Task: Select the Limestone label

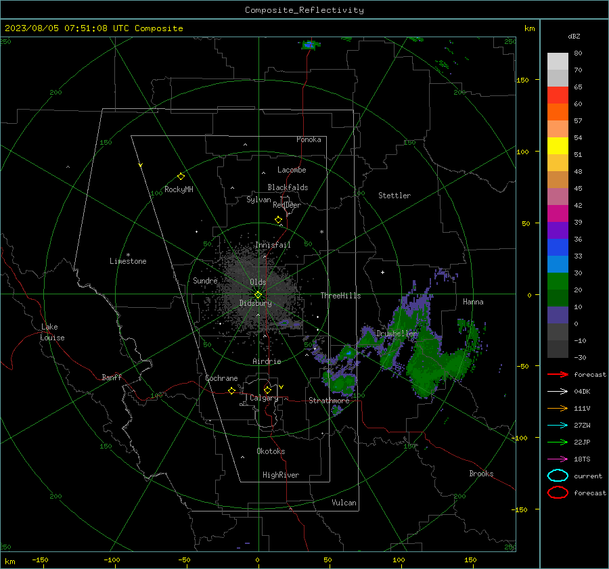Action: [x=128, y=261]
